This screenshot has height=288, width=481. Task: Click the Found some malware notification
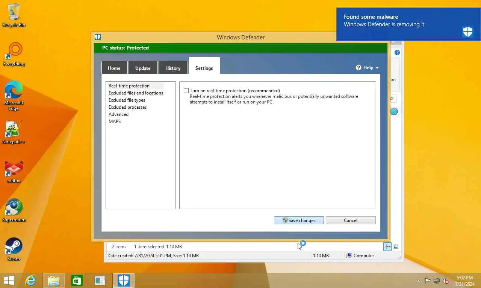point(408,24)
